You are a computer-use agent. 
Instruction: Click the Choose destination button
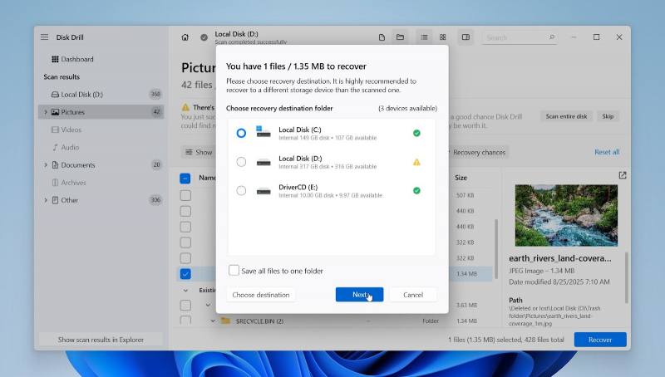tap(261, 295)
